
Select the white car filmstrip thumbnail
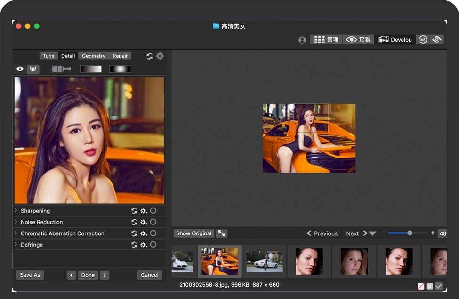(265, 261)
